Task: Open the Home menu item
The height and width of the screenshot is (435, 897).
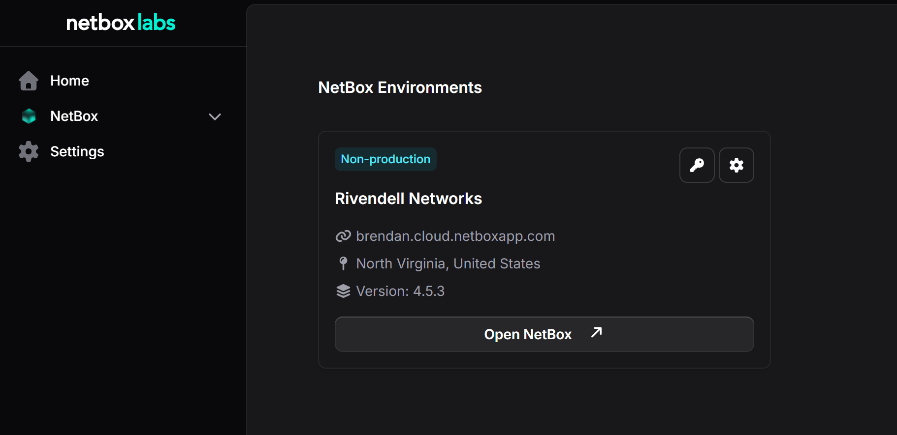Action: point(69,81)
